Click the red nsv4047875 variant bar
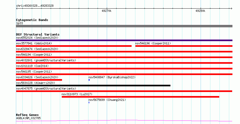Viewport: 240px width, 124px height. pyautogui.click(x=124, y=91)
